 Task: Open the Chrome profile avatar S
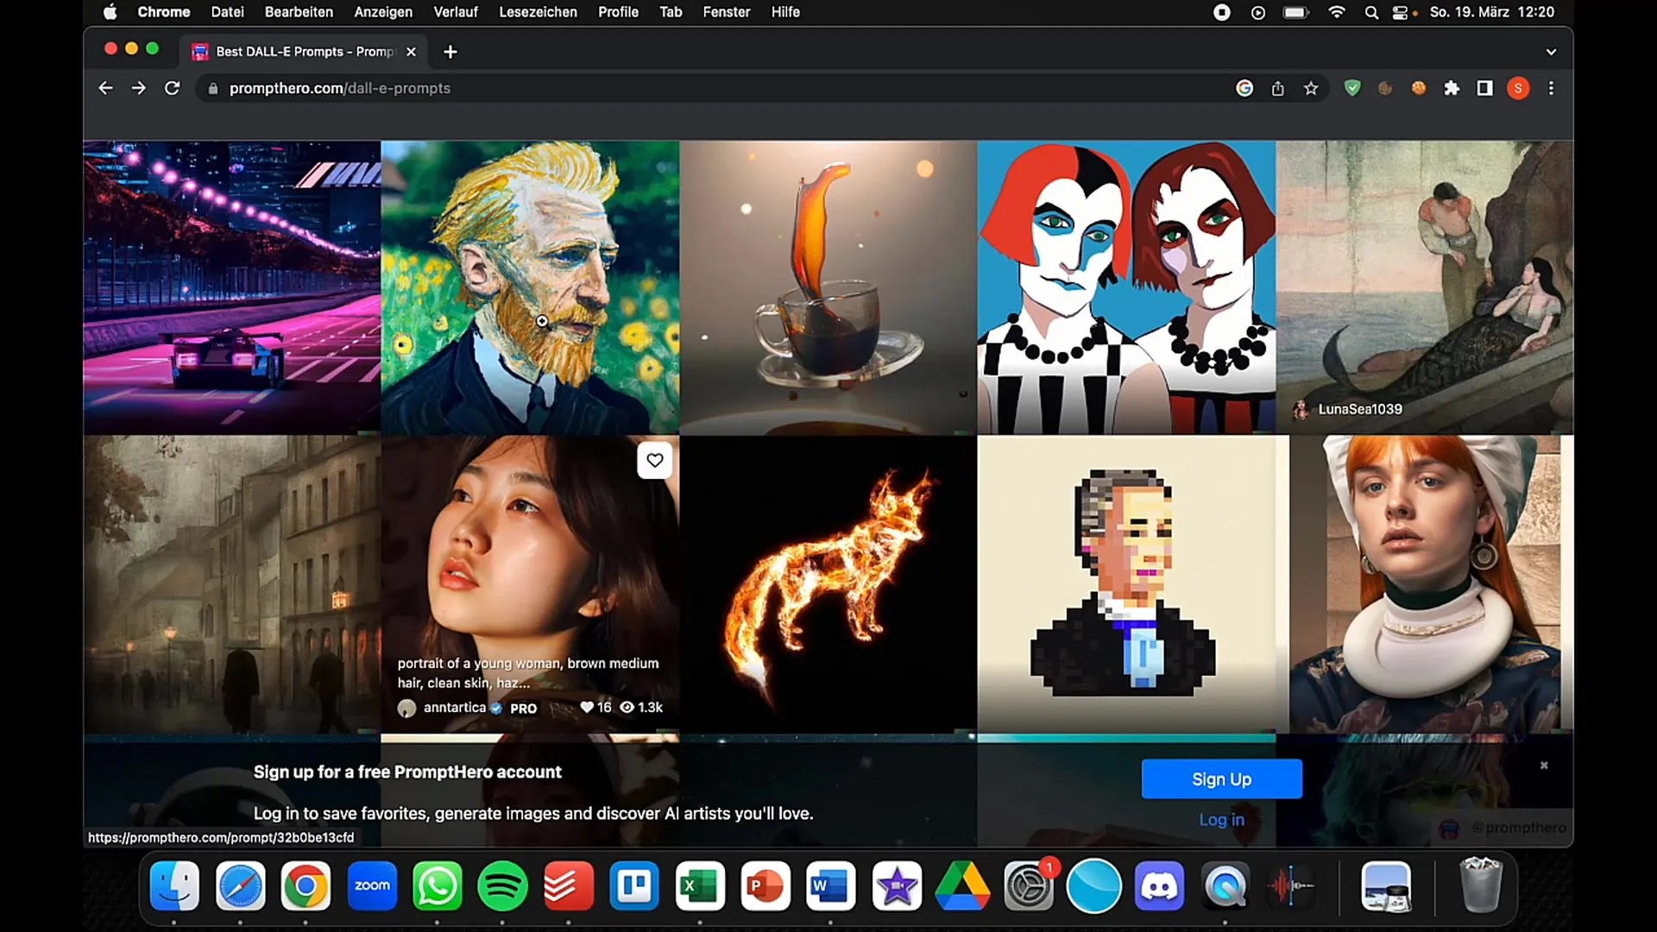click(x=1518, y=88)
